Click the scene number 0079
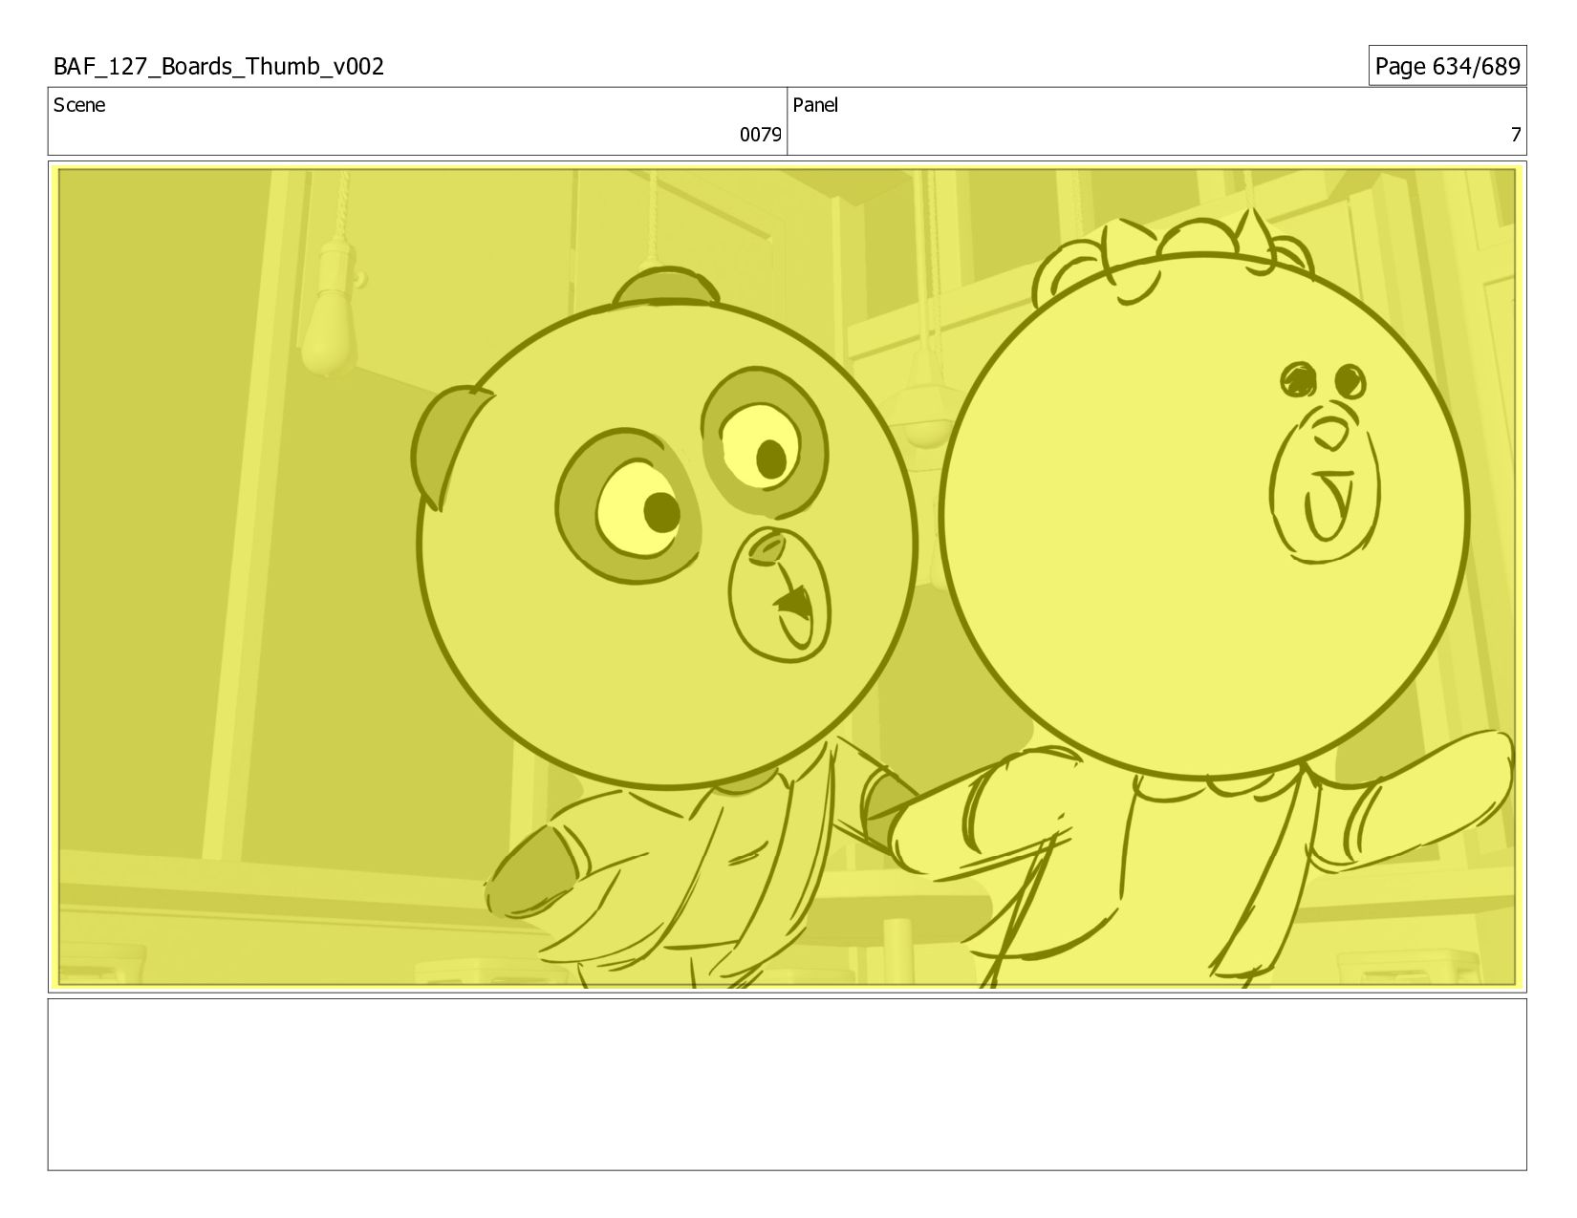Image resolution: width=1577 pixels, height=1218 pixels. coord(761,135)
